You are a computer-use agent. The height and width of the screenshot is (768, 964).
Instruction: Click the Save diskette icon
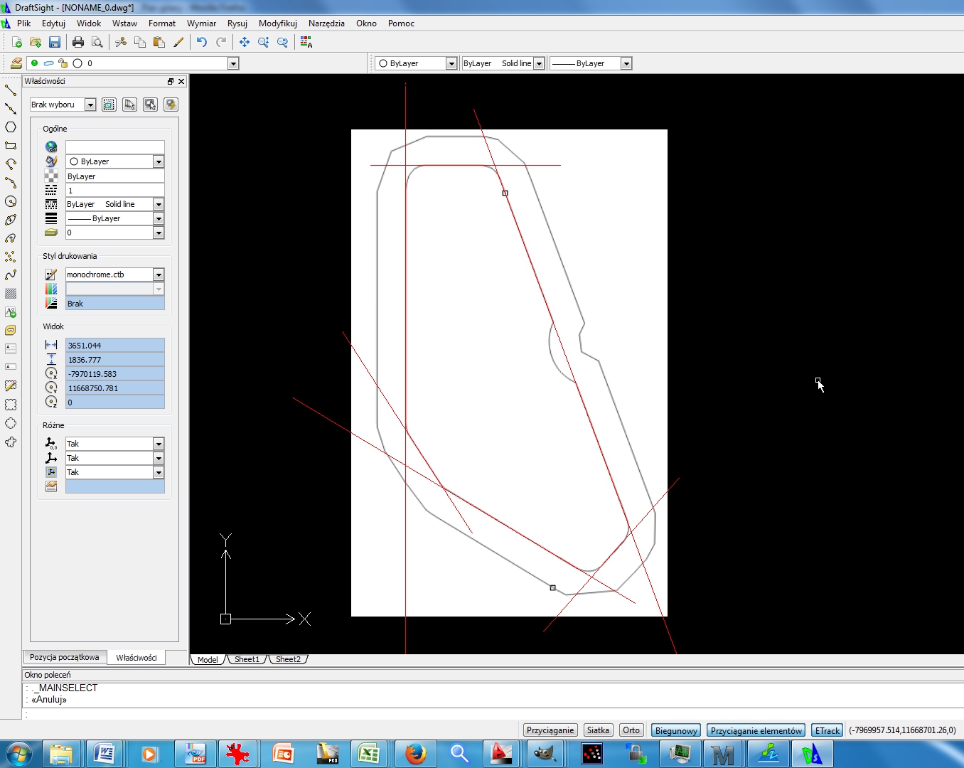(55, 43)
